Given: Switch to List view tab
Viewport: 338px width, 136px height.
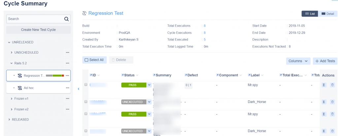Looking at the screenshot, I should click(x=310, y=14).
